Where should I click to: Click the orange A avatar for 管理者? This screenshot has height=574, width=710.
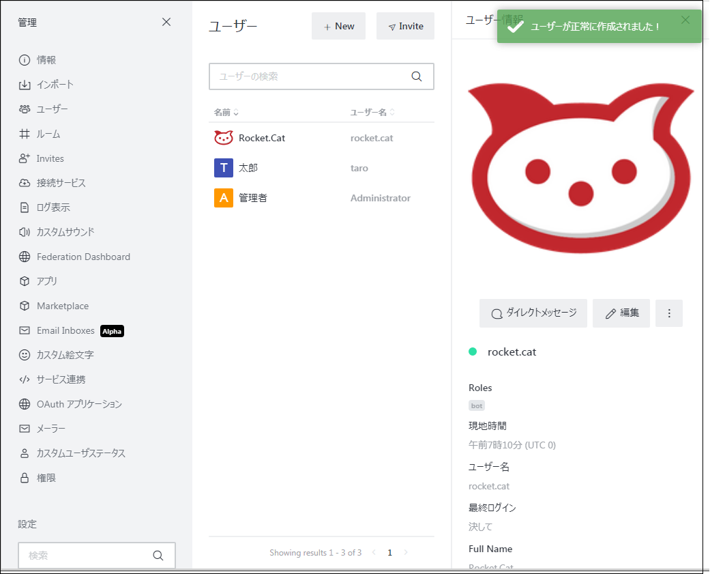[x=224, y=197]
